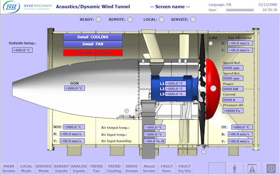
Task: Click the user login person icon
Action: tap(234, 168)
